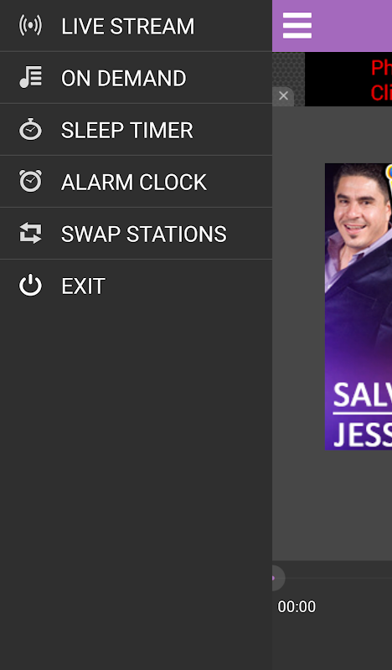392x670 pixels.
Task: Toggle the hamburger menu button
Action: tap(297, 26)
